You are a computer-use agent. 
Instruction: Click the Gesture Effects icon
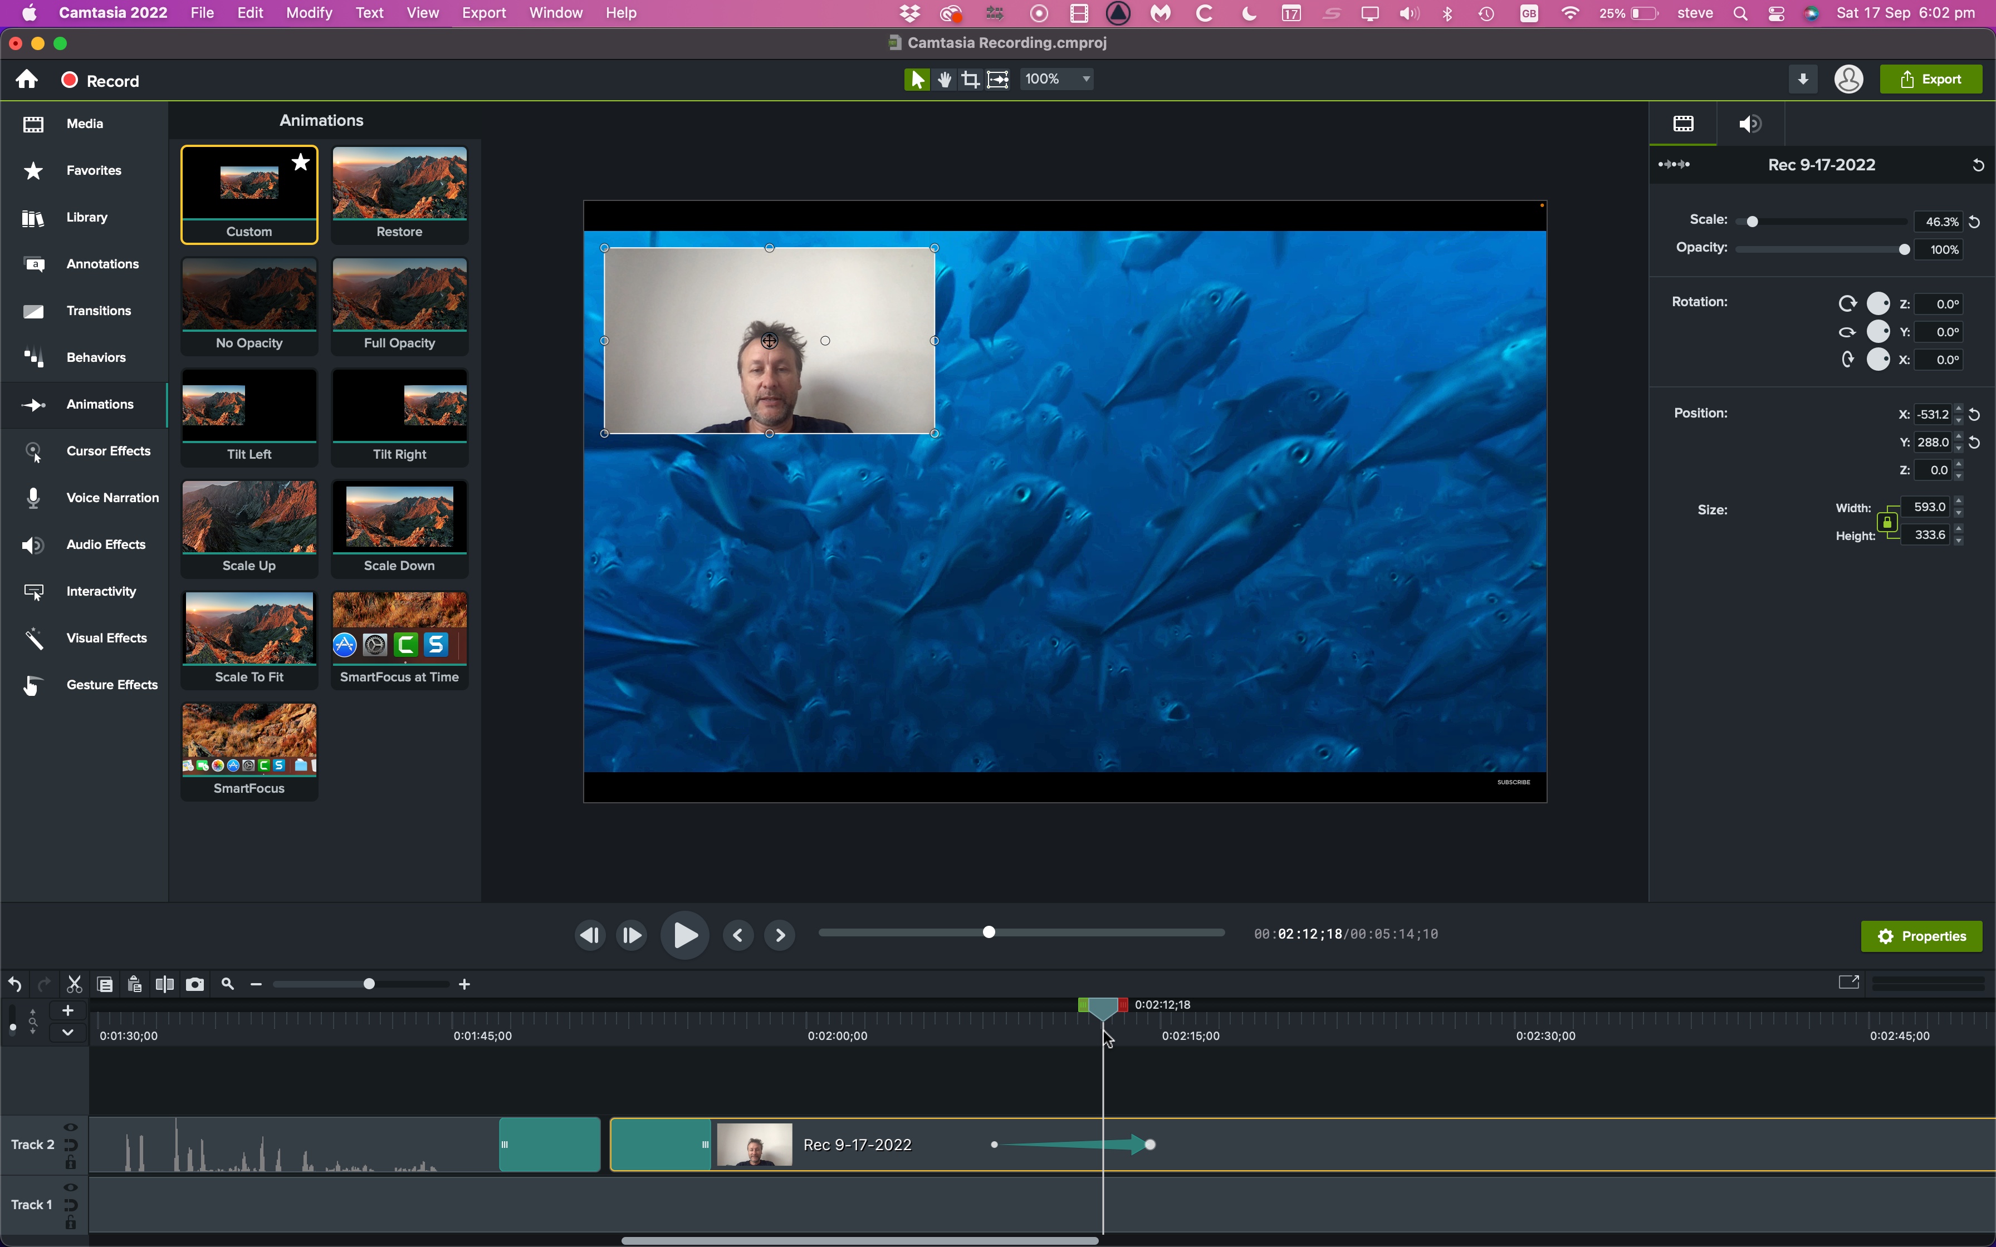[32, 684]
